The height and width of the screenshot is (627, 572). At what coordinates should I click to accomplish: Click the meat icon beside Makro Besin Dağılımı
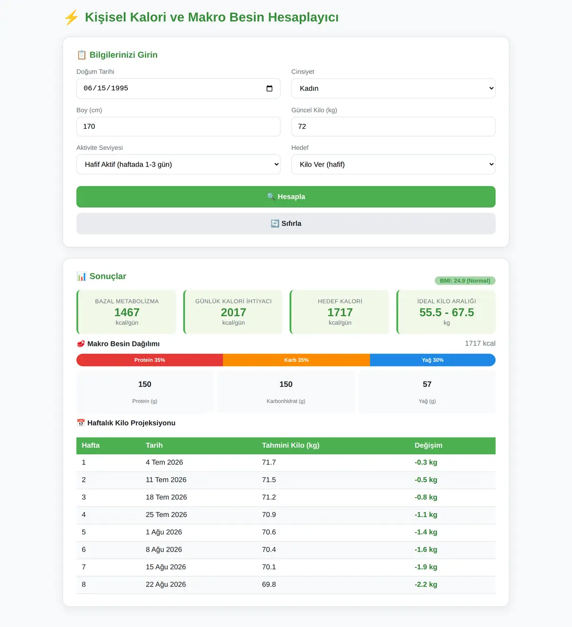coord(81,344)
